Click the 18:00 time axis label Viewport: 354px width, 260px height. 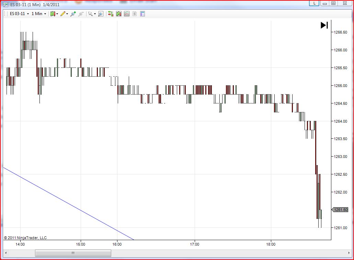[x=271, y=245]
